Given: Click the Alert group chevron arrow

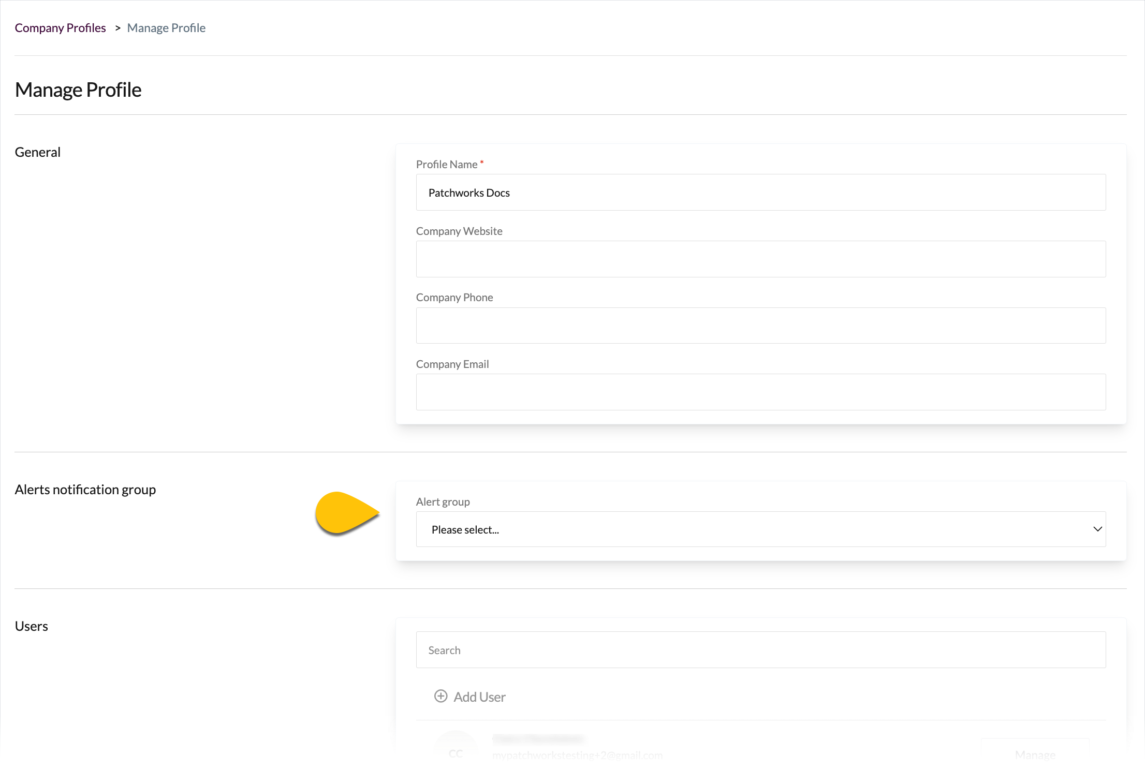Looking at the screenshot, I should 1097,529.
